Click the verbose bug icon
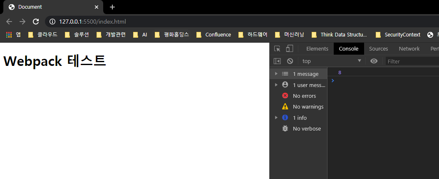The height and width of the screenshot is (179, 439). [285, 128]
